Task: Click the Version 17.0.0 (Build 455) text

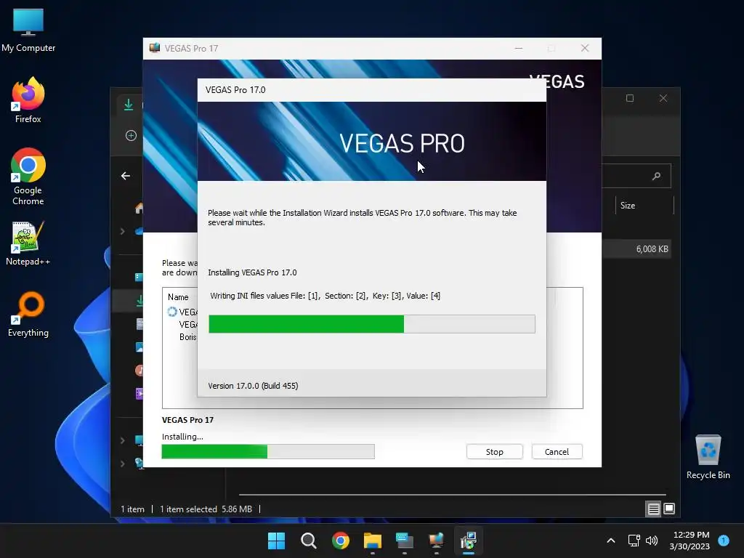Action: [253, 386]
